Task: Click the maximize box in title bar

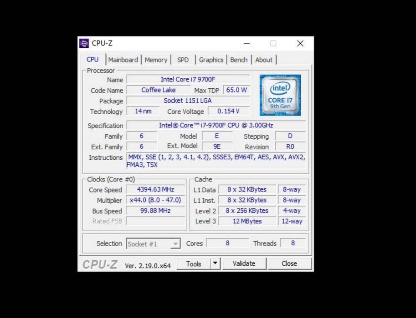Action: click(273, 44)
